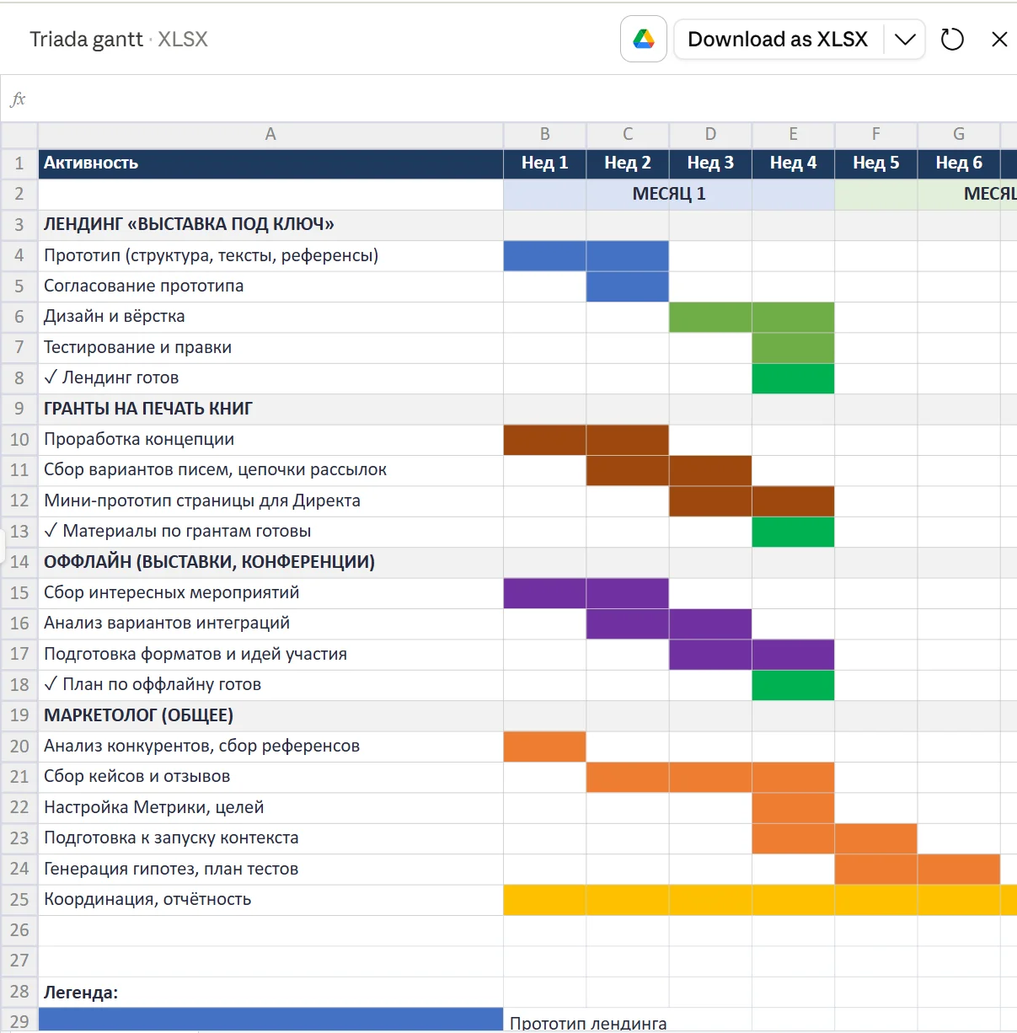Select column E header

(x=793, y=134)
